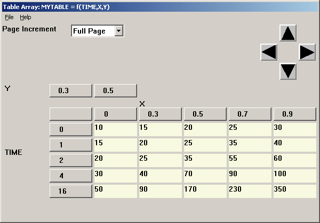Click the TIME row header 4

click(71, 176)
